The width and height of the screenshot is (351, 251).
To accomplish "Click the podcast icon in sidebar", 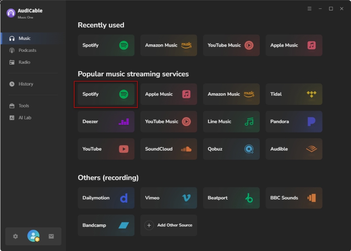I will (x=12, y=50).
